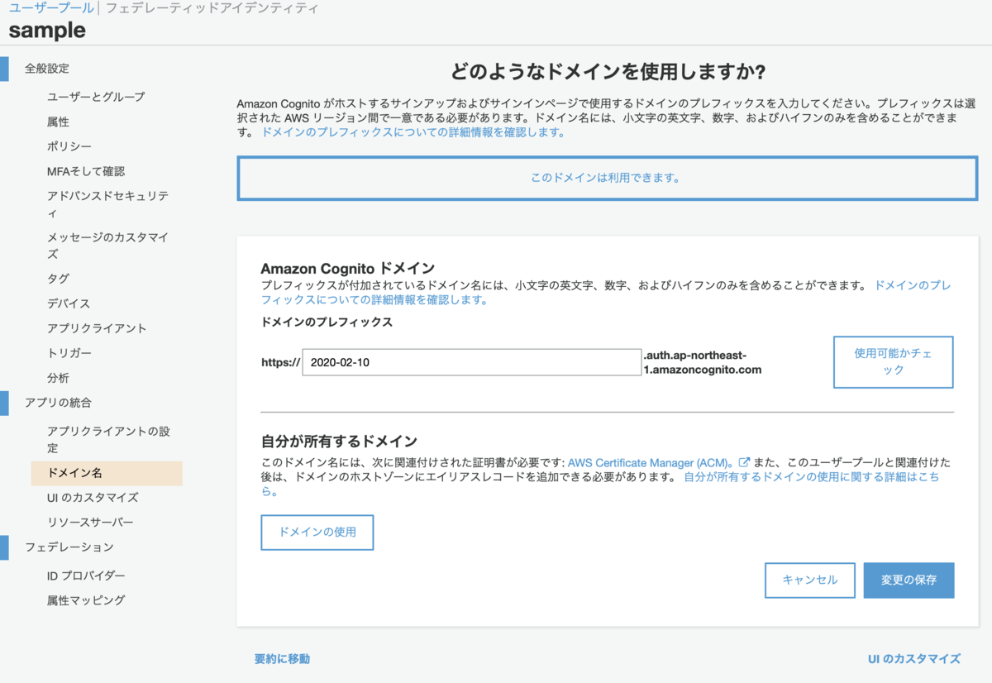The width and height of the screenshot is (992, 683).
Task: Click 変更の保存 button
Action: (x=909, y=580)
